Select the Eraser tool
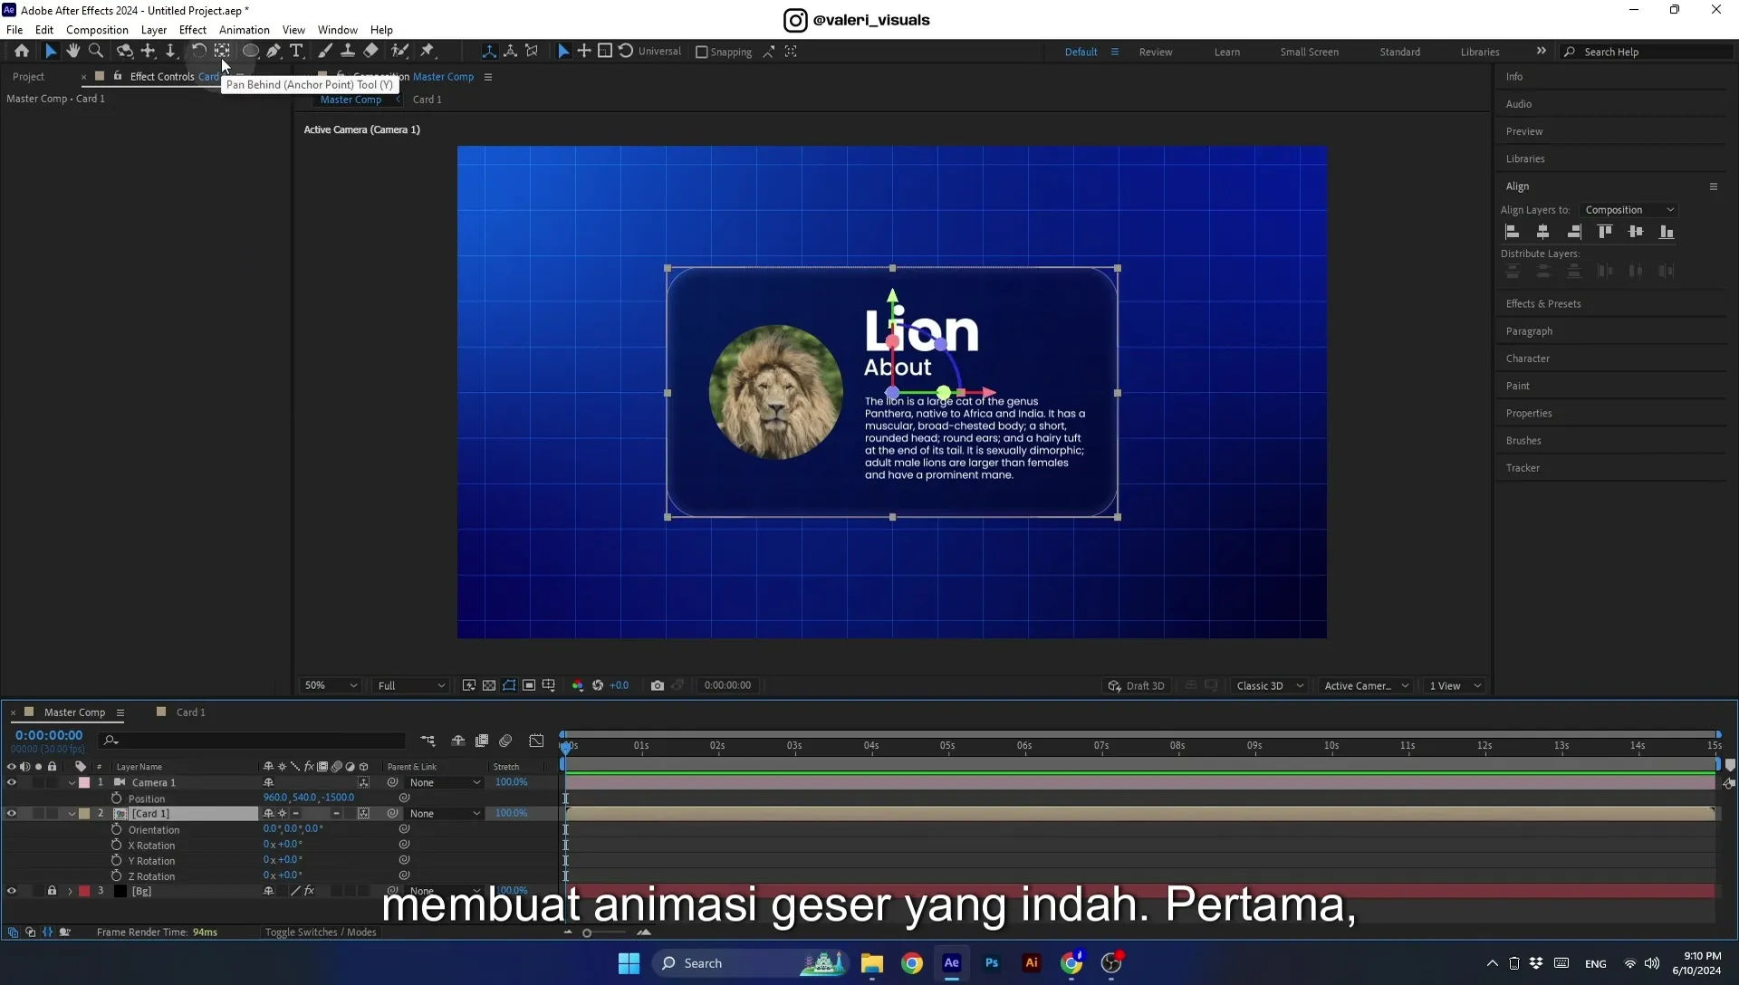This screenshot has height=985, width=1739. tap(371, 52)
